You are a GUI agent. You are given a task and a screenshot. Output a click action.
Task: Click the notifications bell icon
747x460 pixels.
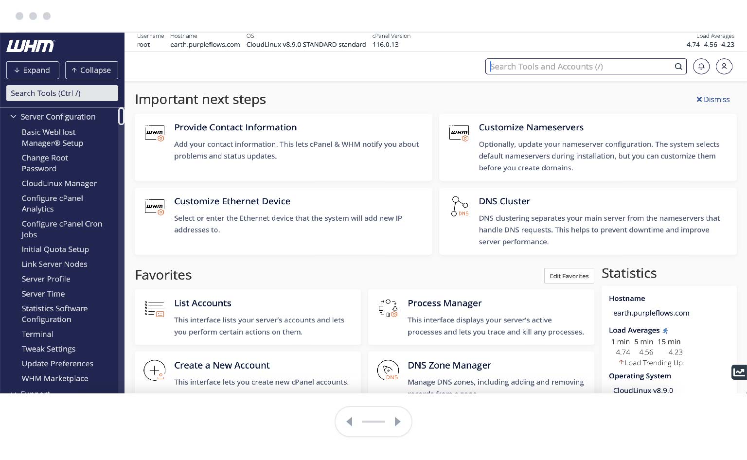pos(701,67)
